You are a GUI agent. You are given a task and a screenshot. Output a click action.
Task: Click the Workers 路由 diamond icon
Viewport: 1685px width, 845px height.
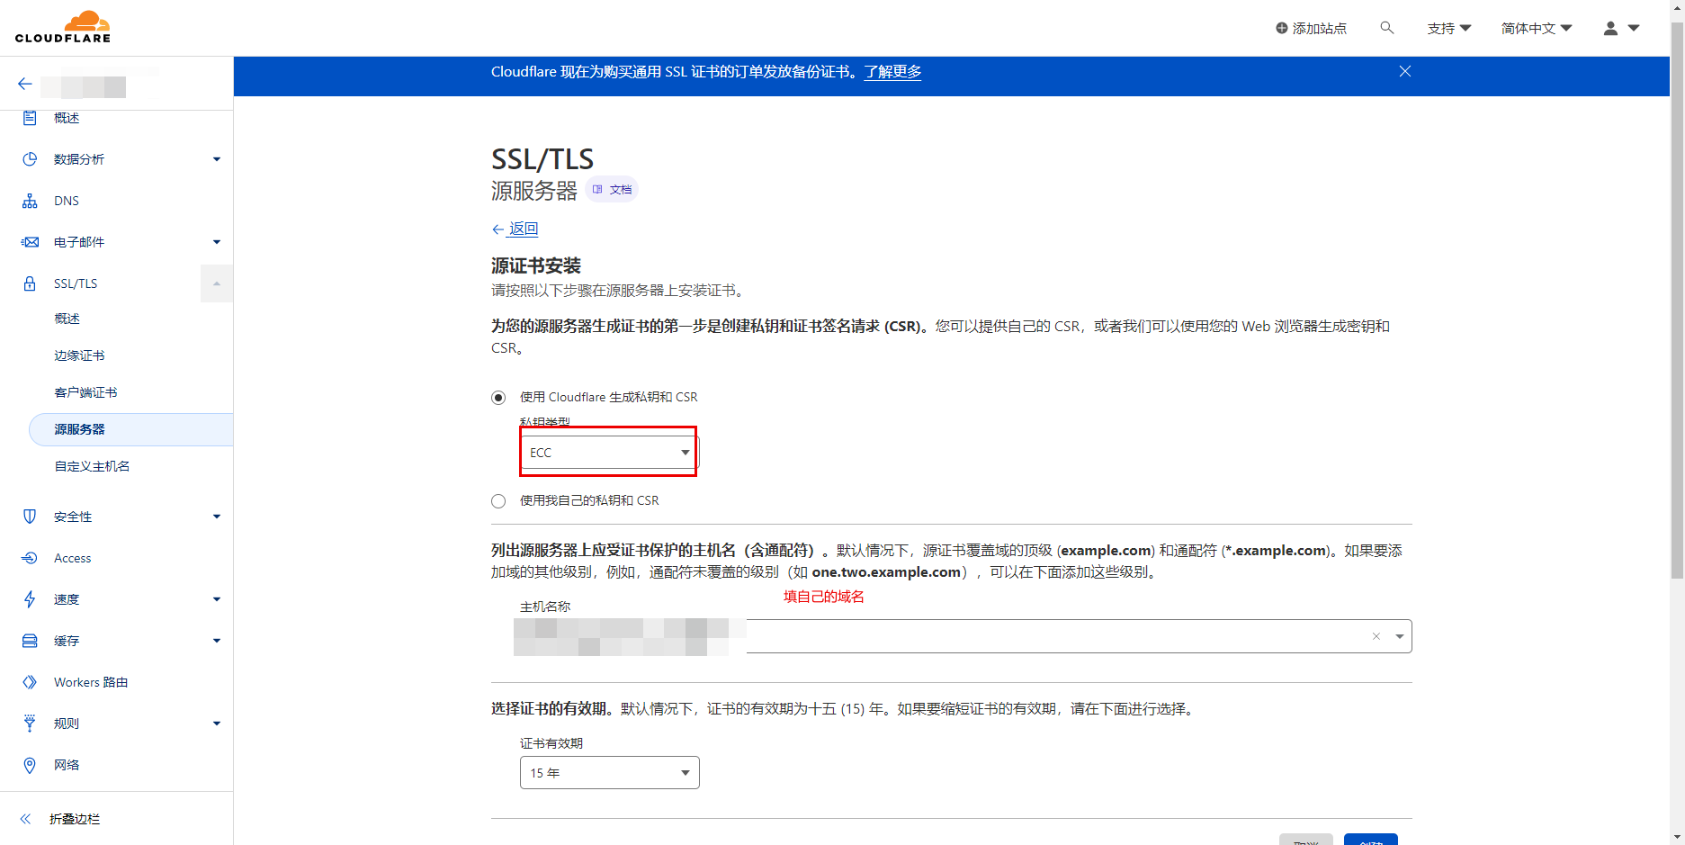(30, 682)
